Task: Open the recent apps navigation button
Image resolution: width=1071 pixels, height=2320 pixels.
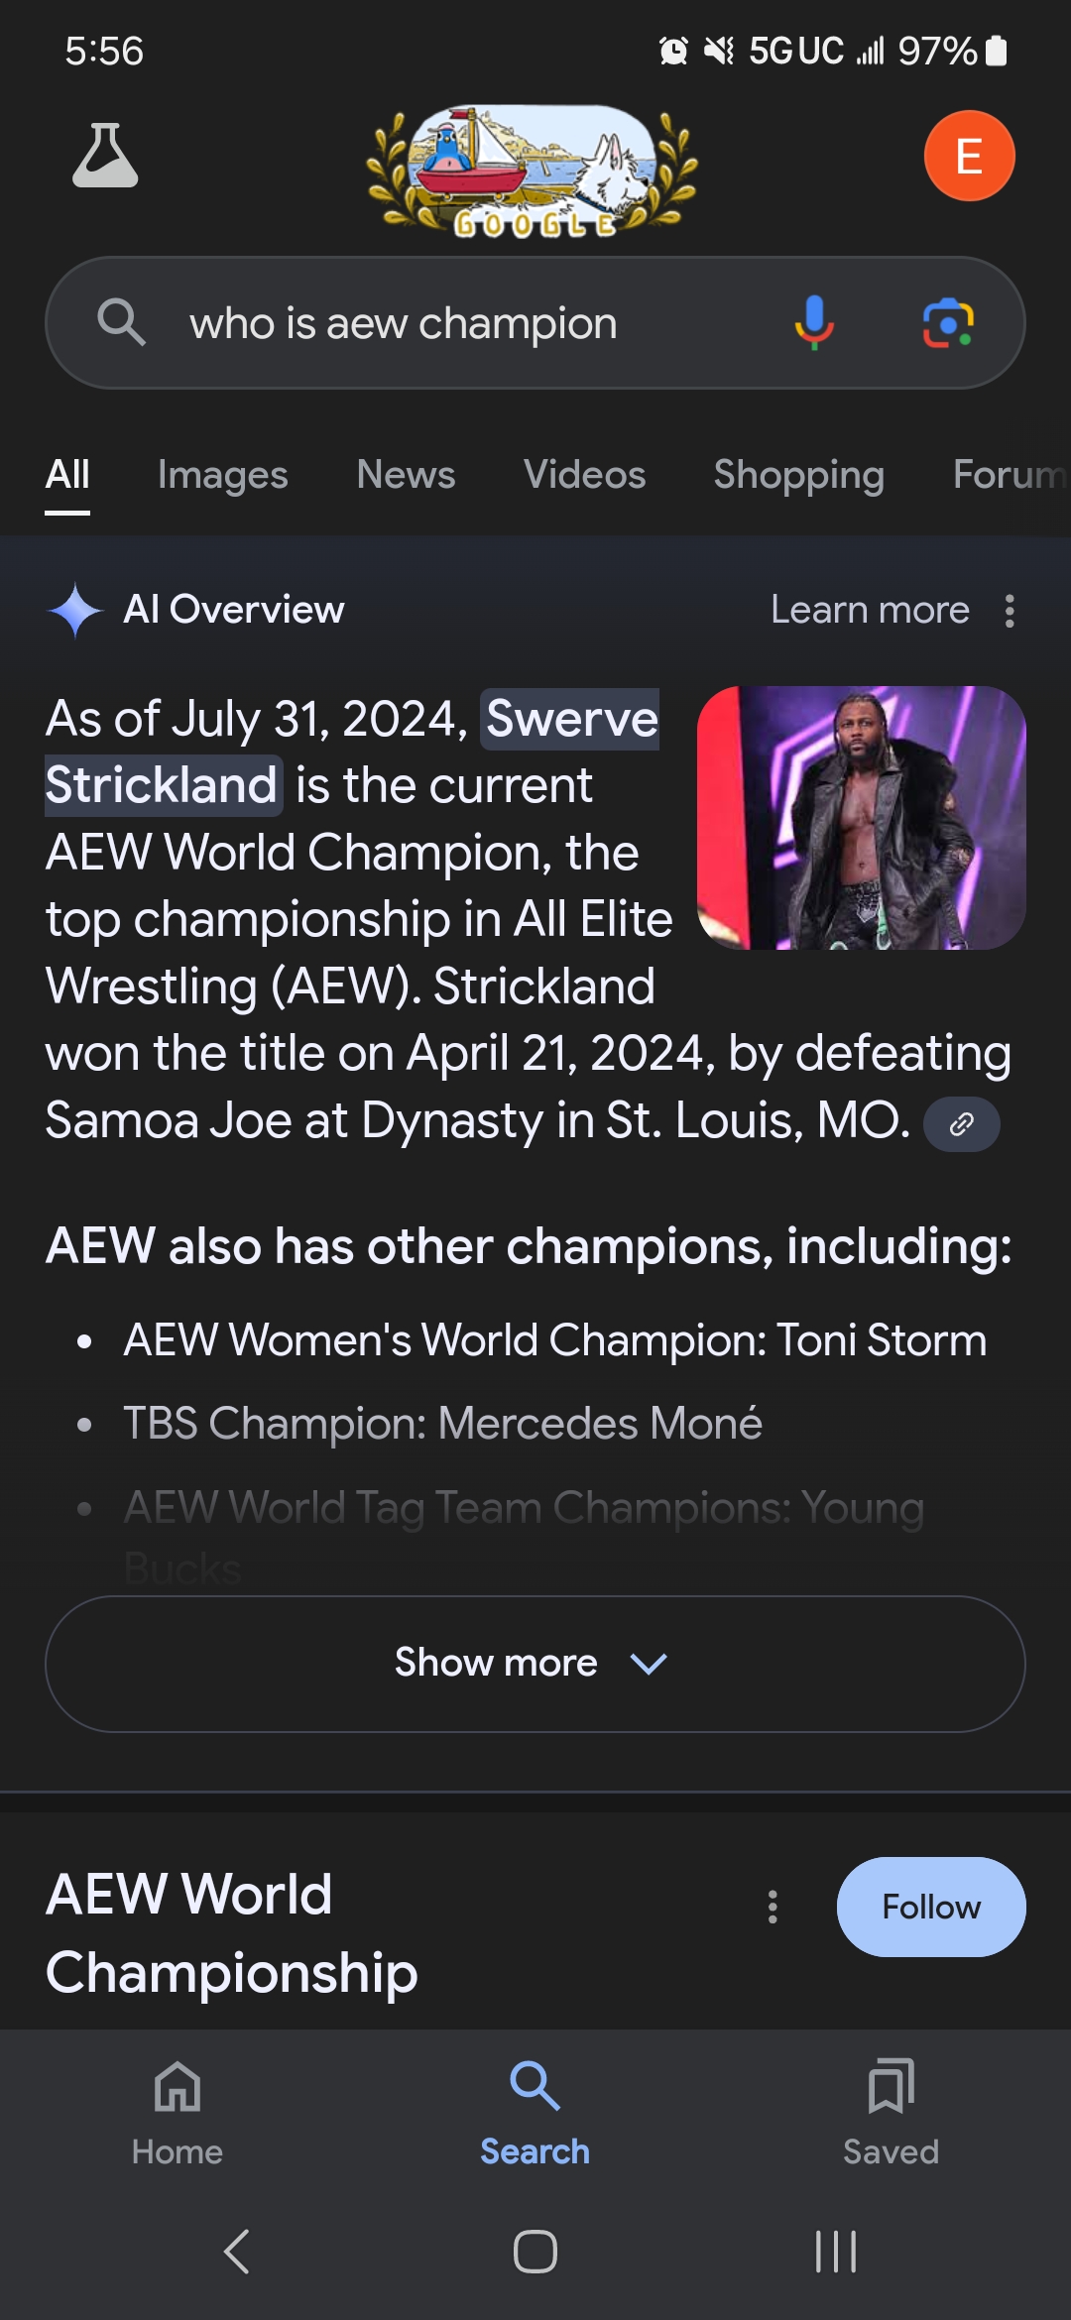Action: (x=835, y=2251)
